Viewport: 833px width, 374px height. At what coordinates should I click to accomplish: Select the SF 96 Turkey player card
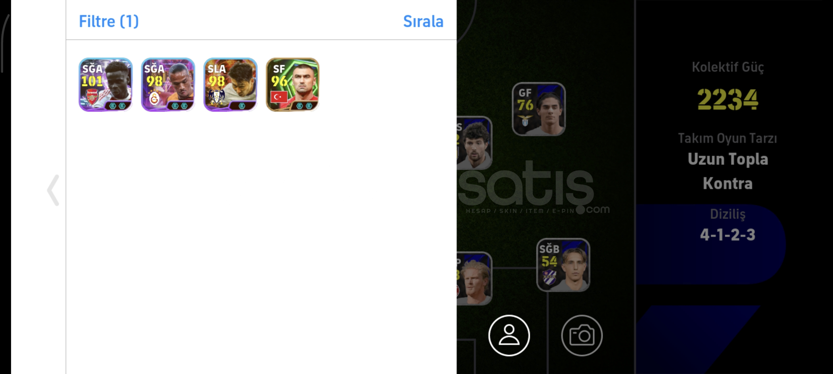(x=292, y=84)
